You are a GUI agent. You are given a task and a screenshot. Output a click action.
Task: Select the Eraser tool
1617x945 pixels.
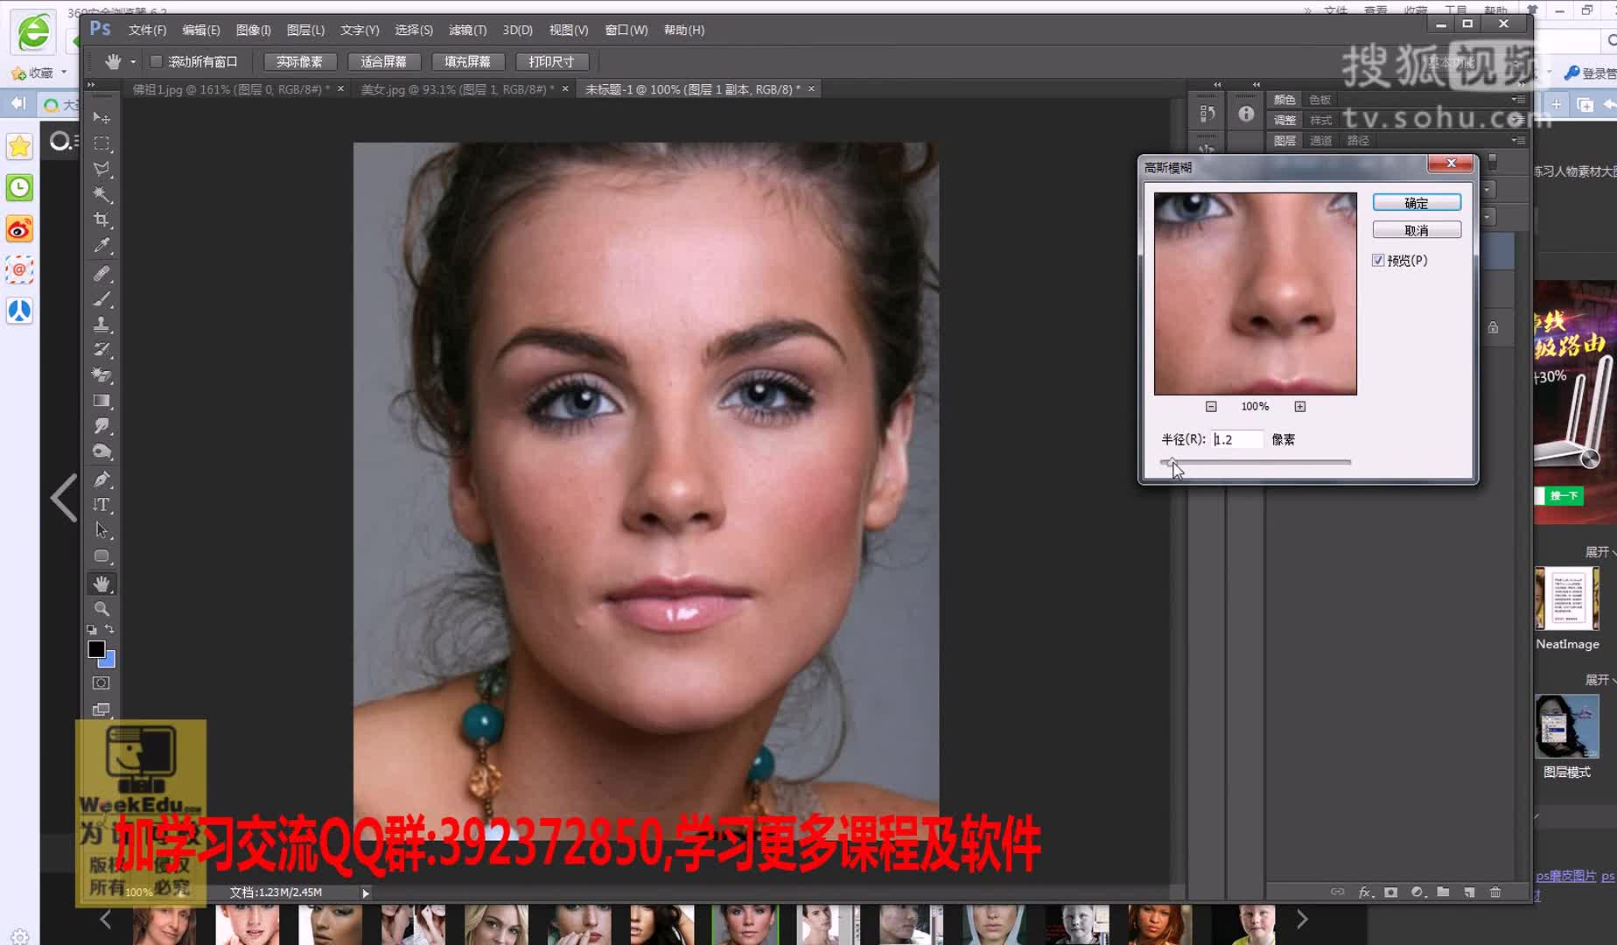tap(101, 375)
